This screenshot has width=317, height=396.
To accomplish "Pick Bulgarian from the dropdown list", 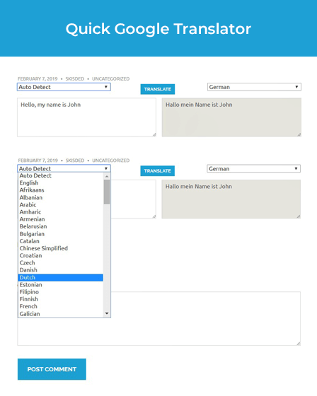I will tap(61, 234).
